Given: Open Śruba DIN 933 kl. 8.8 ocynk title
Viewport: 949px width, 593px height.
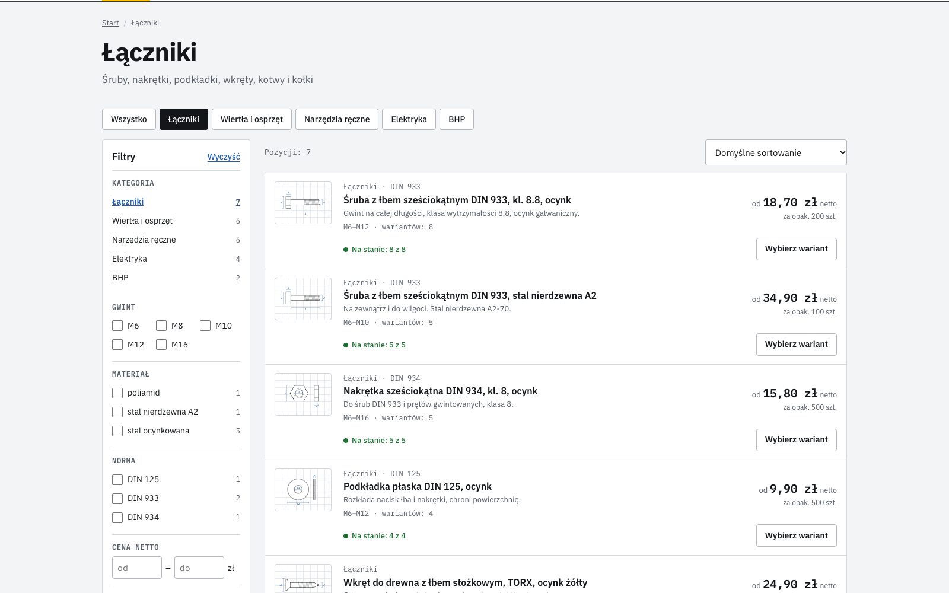Looking at the screenshot, I should [457, 200].
